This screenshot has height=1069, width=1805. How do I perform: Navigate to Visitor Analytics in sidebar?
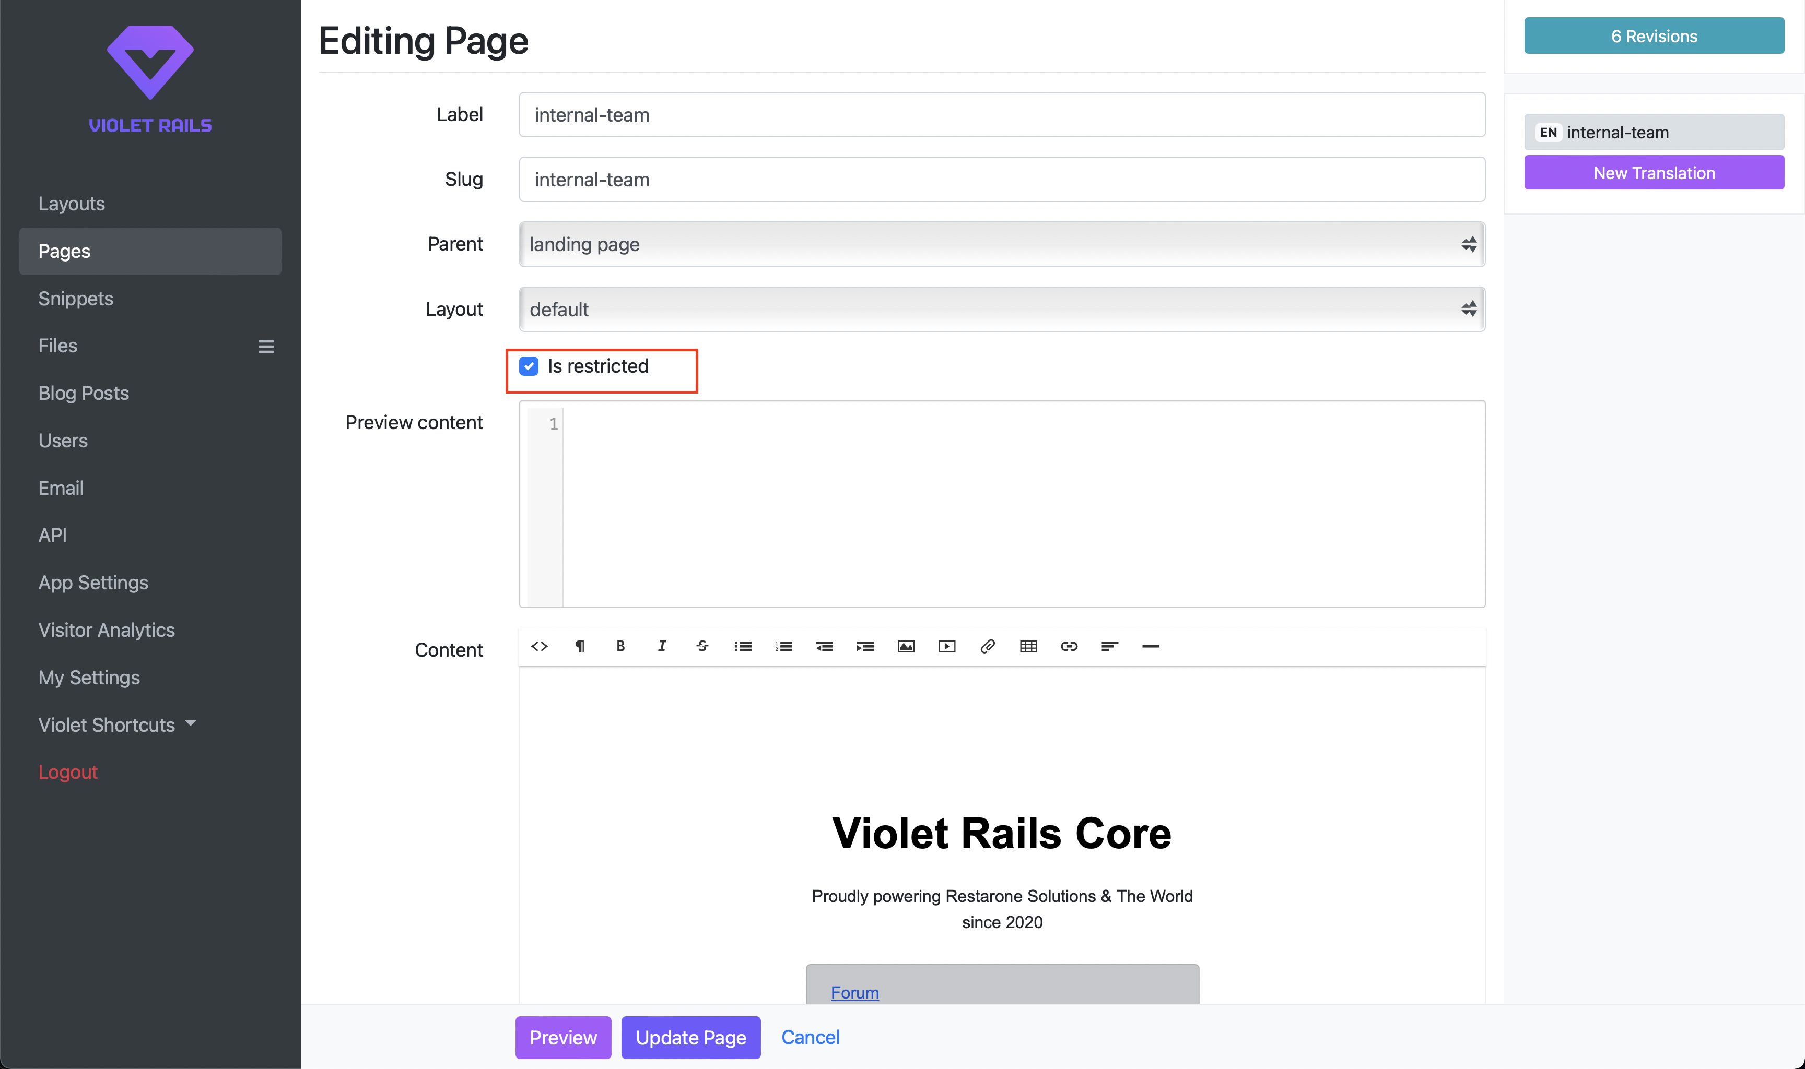[x=107, y=629]
